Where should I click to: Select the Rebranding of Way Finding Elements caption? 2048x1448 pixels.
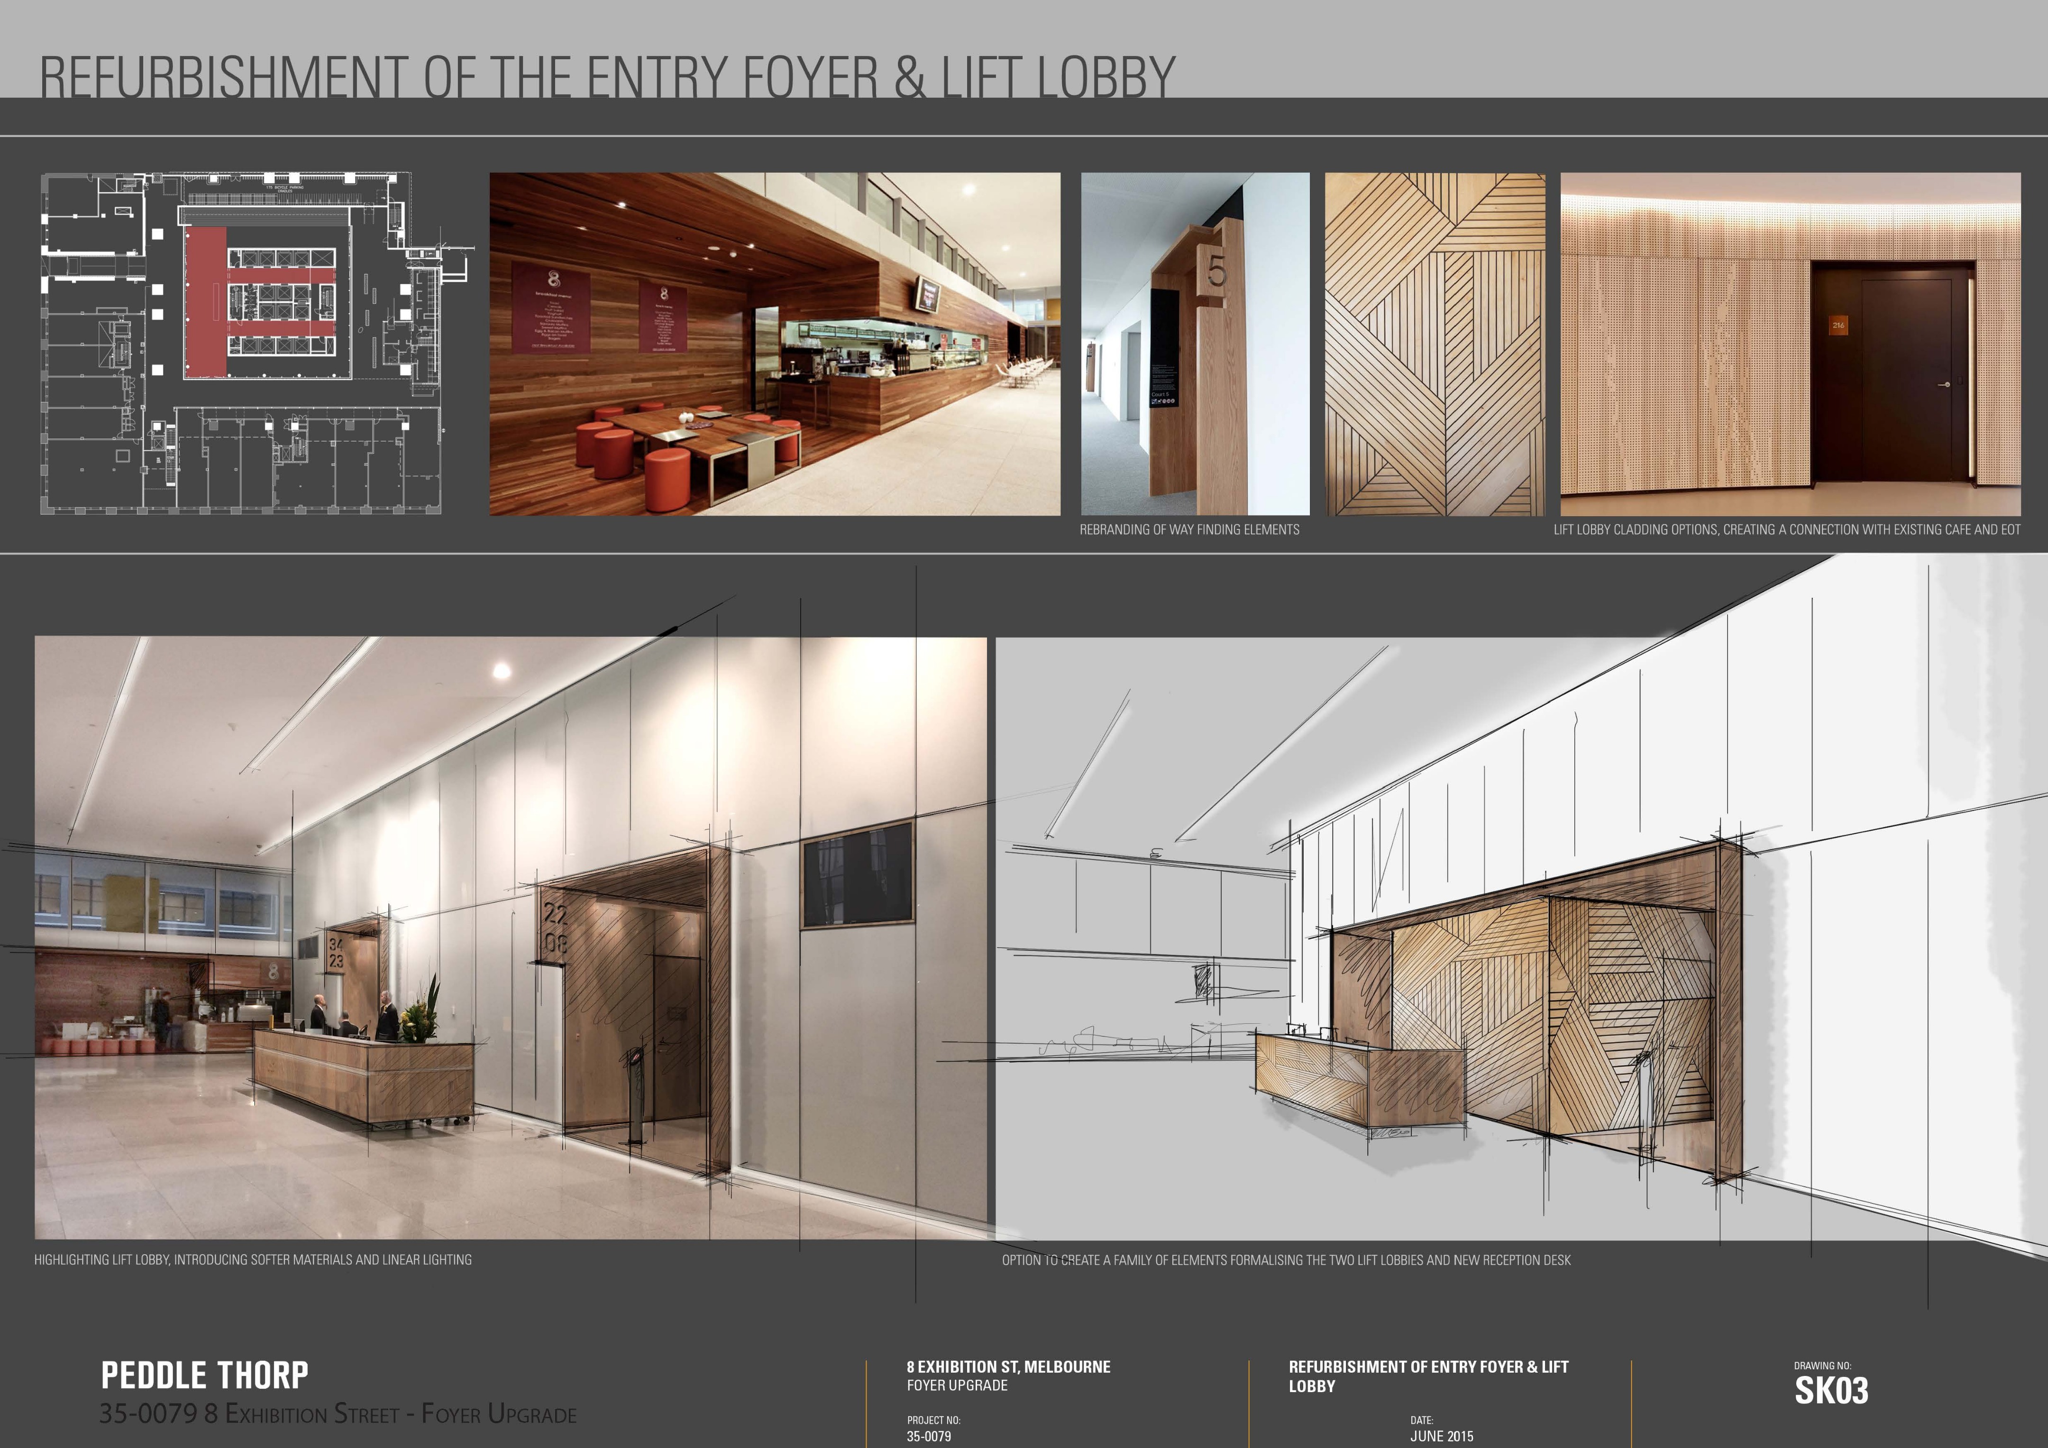[x=1189, y=529]
